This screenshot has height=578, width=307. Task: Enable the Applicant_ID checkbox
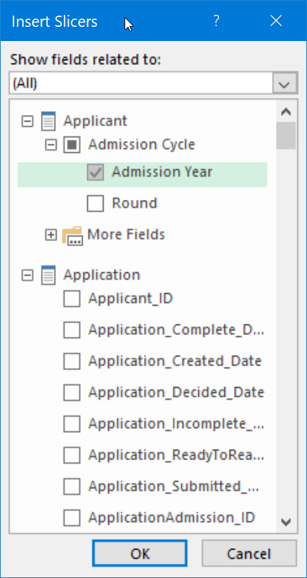pyautogui.click(x=72, y=298)
